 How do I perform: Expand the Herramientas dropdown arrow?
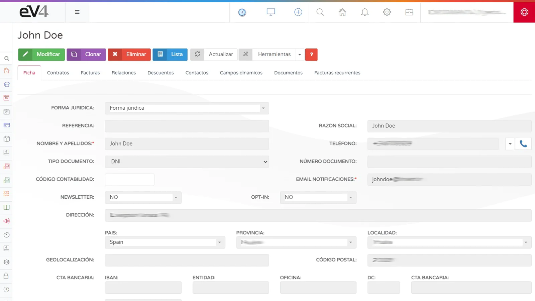(x=300, y=55)
